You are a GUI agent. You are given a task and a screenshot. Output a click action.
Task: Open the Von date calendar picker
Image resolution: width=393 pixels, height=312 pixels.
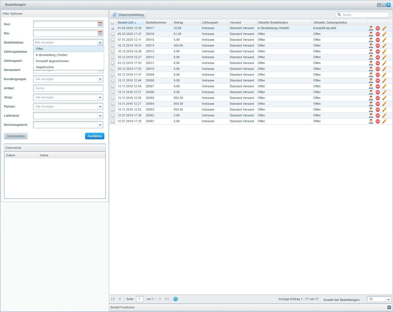tap(100, 24)
